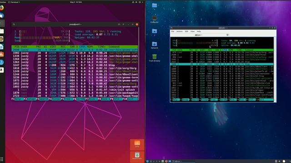Screen dimensions: 291x163
Task: Click the red browser icon in Lubuntu panel
Action: click(x=166, y=161)
